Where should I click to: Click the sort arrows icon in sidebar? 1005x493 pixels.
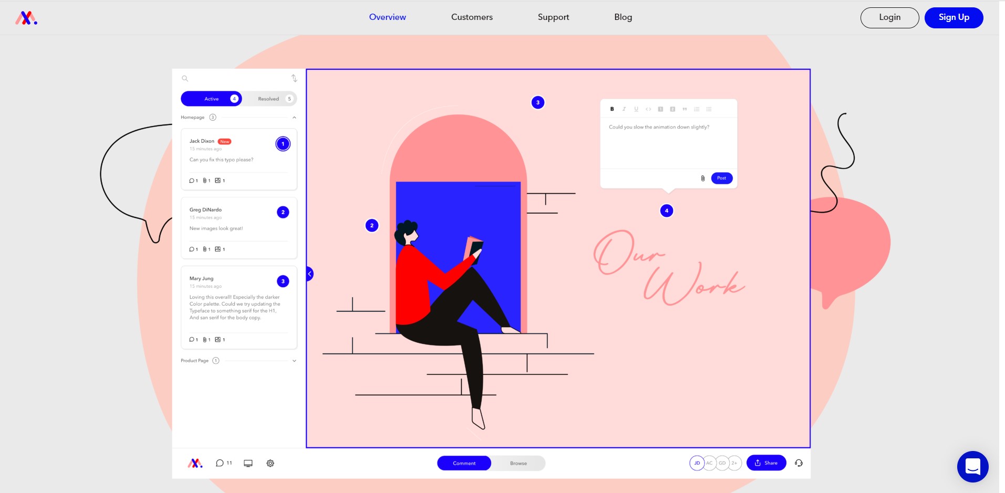294,78
